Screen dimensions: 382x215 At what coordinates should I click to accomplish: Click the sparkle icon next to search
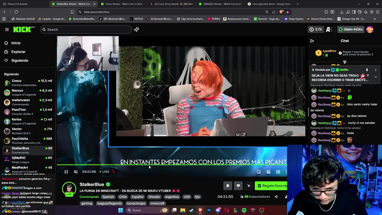click(137, 29)
